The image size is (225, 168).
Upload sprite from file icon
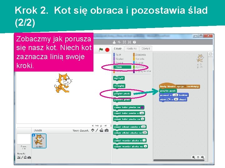(102, 130)
